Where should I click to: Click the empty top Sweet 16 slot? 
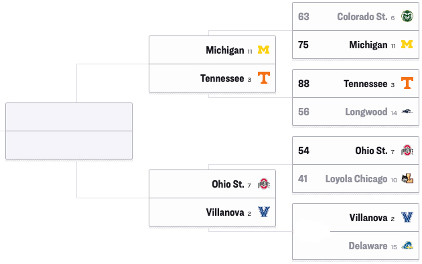pyautogui.click(x=69, y=117)
